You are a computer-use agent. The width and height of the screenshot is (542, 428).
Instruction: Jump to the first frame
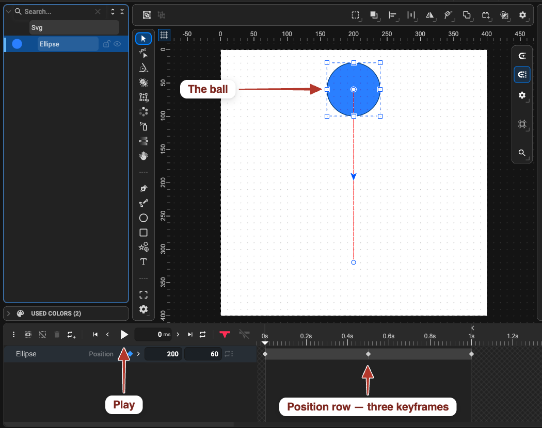95,334
